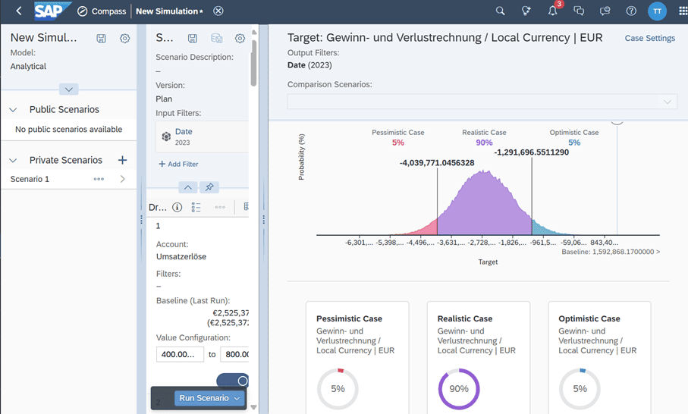Viewport: 688px width, 414px height.
Task: Add a private scenario with plus icon
Action: [x=122, y=160]
